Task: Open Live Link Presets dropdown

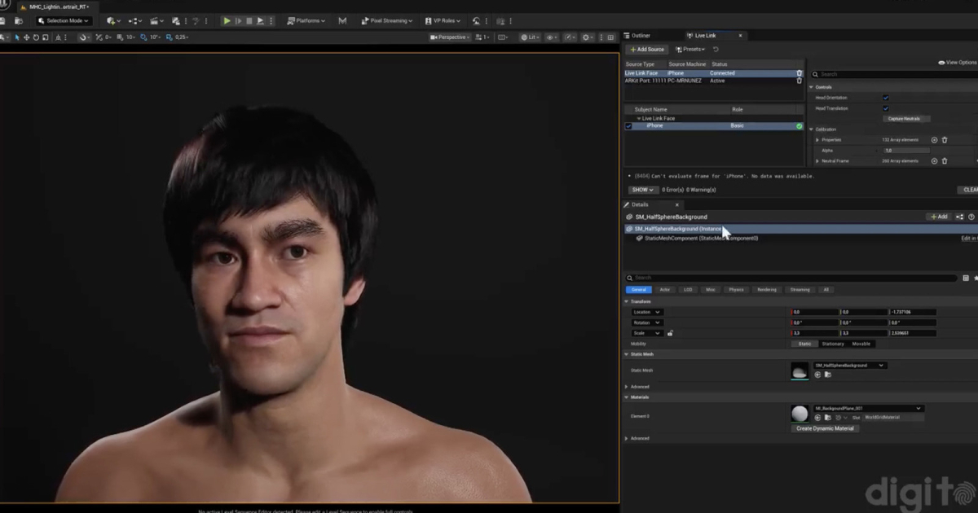Action: [689, 49]
